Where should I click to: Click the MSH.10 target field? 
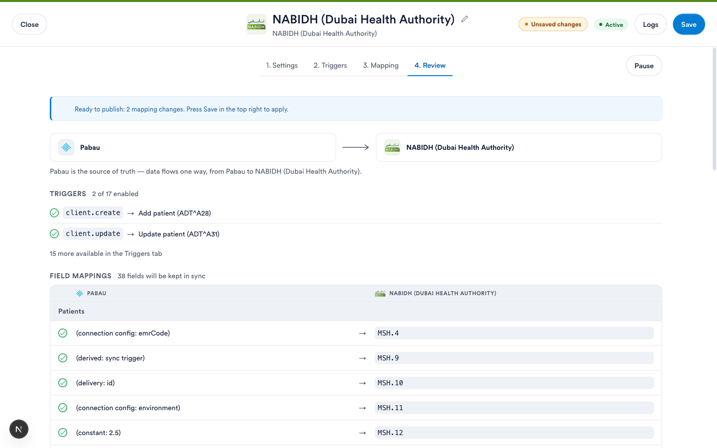[514, 383]
